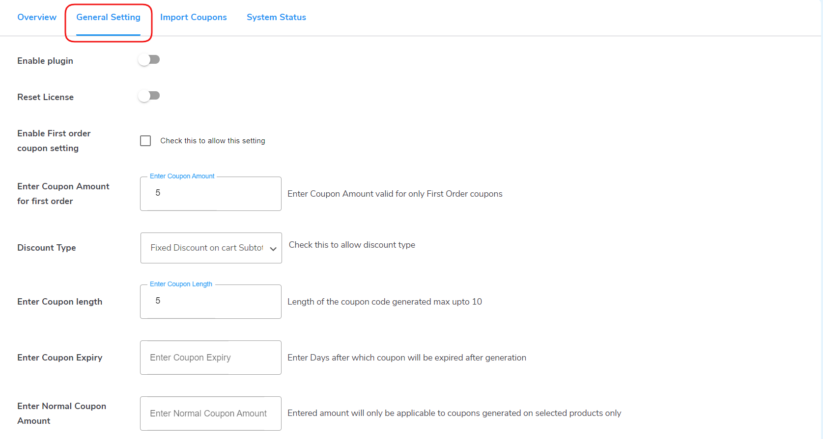Image resolution: width=823 pixels, height=439 pixels.
Task: Click 'Check this to allow this setting' label
Action: click(x=213, y=141)
